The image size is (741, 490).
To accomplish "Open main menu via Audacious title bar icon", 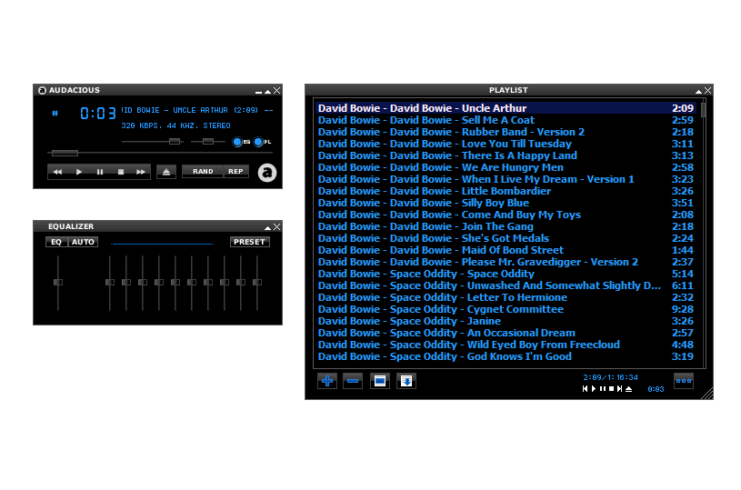I will pos(42,90).
